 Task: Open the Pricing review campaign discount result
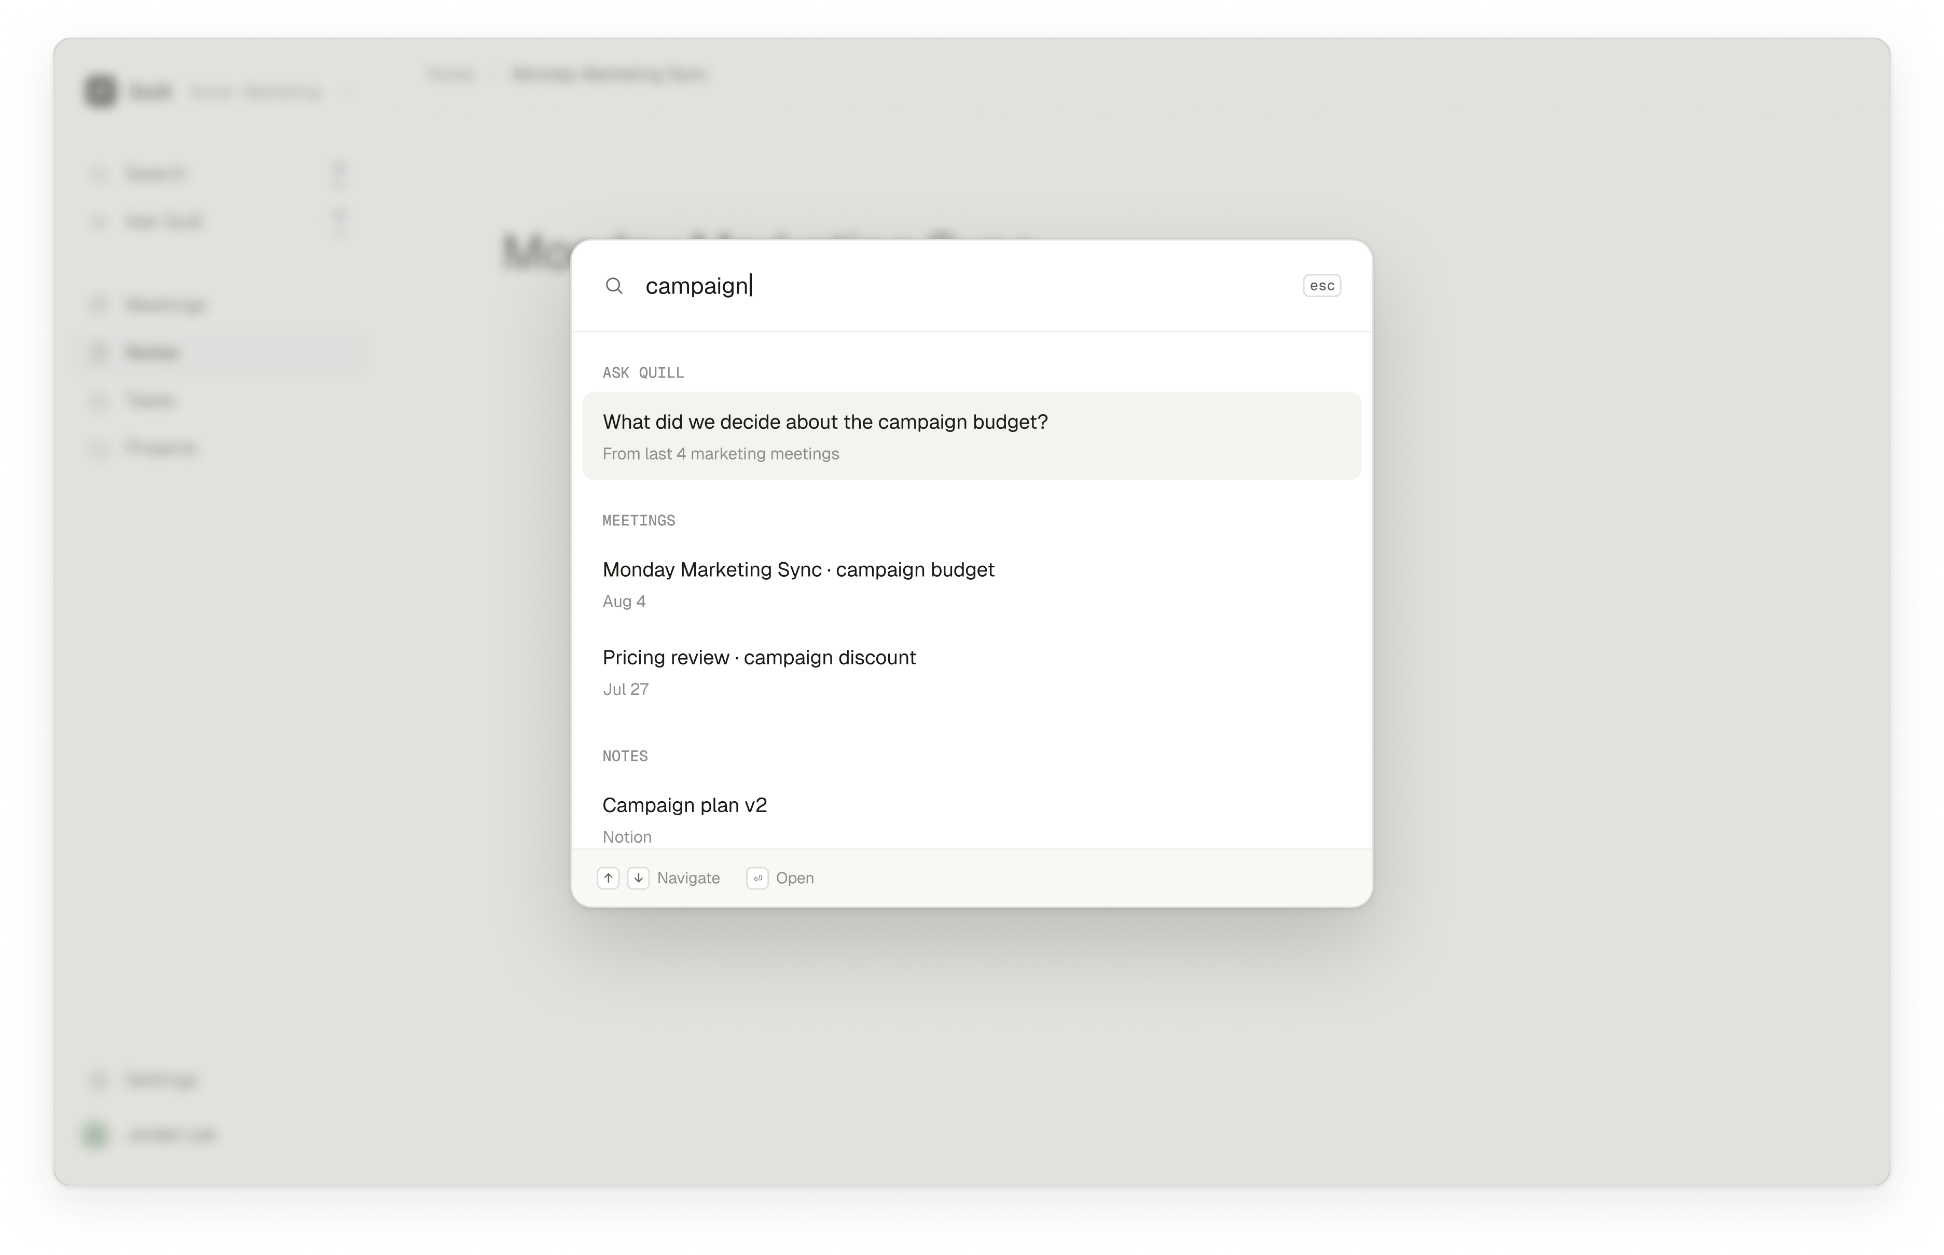click(x=972, y=672)
